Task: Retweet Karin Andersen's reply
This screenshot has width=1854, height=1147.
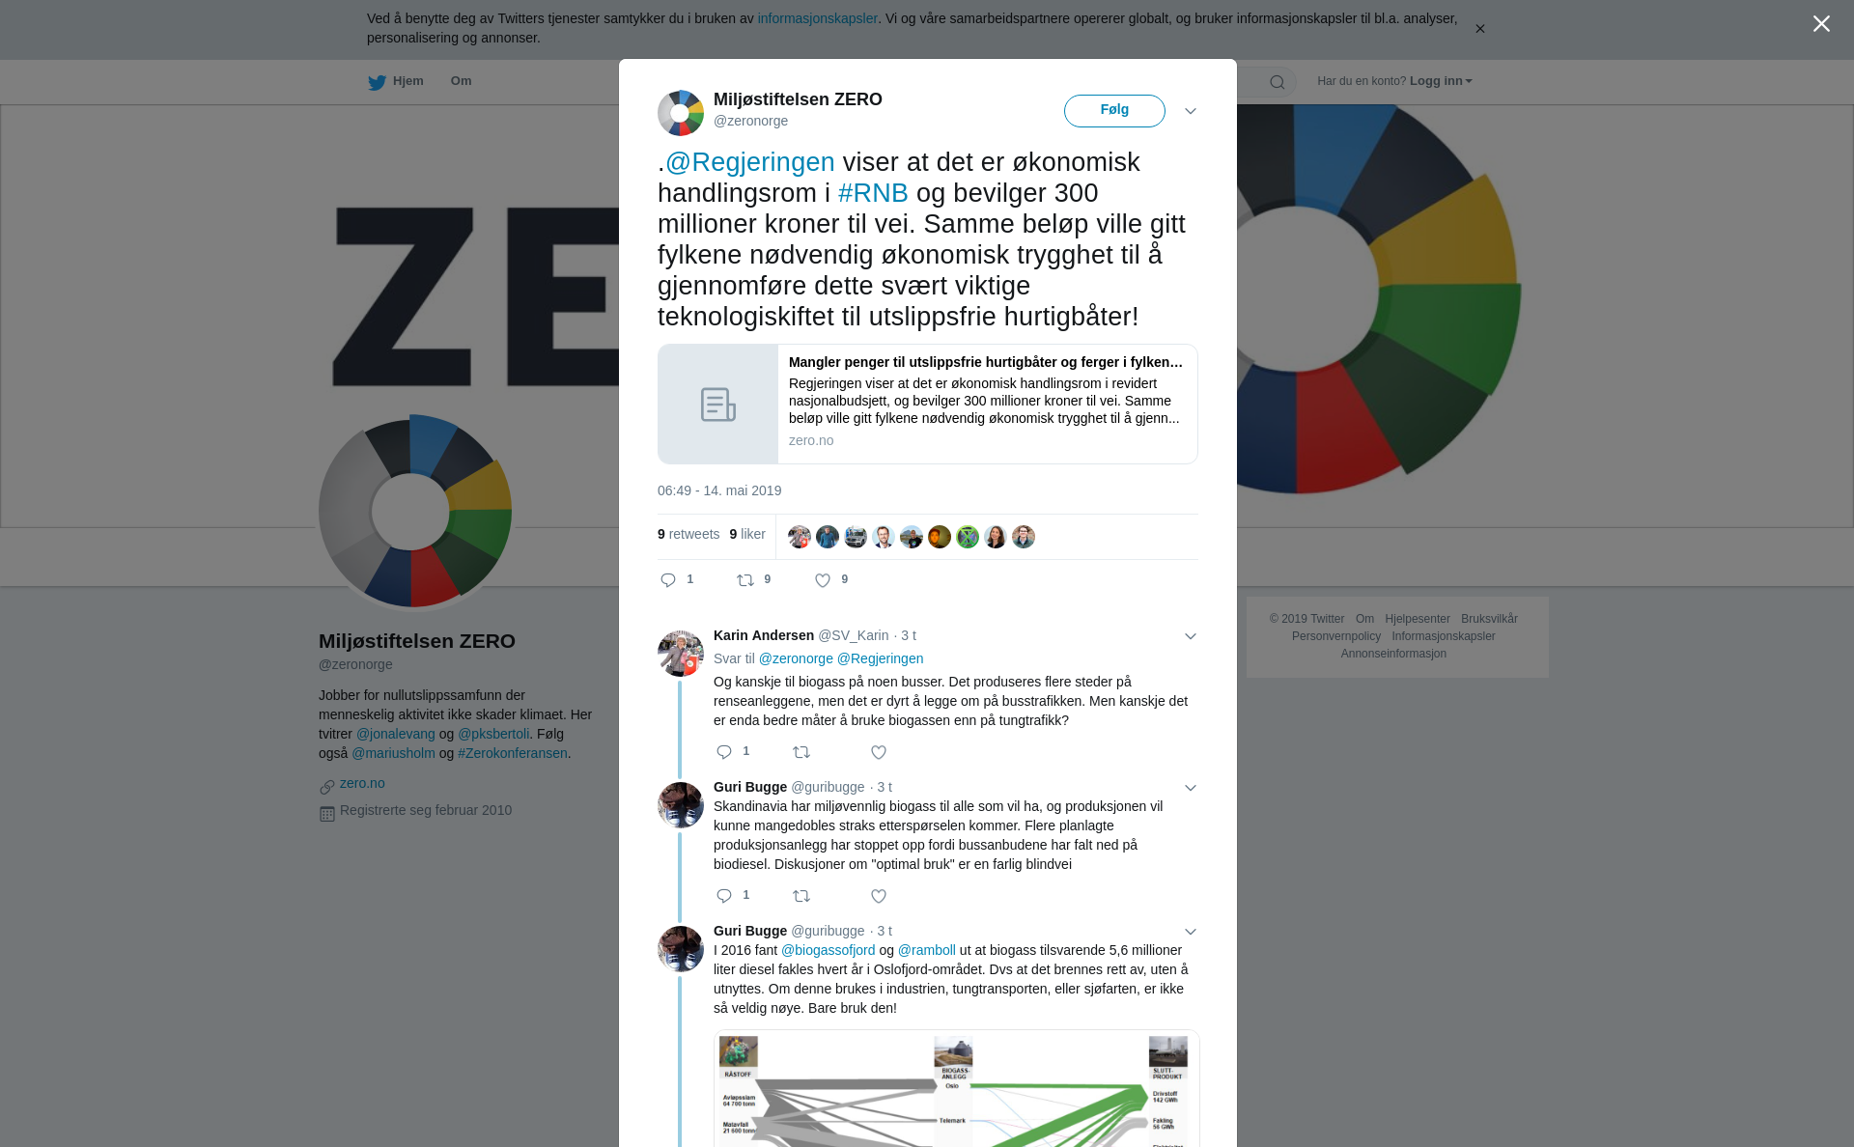Action: pos(801,752)
